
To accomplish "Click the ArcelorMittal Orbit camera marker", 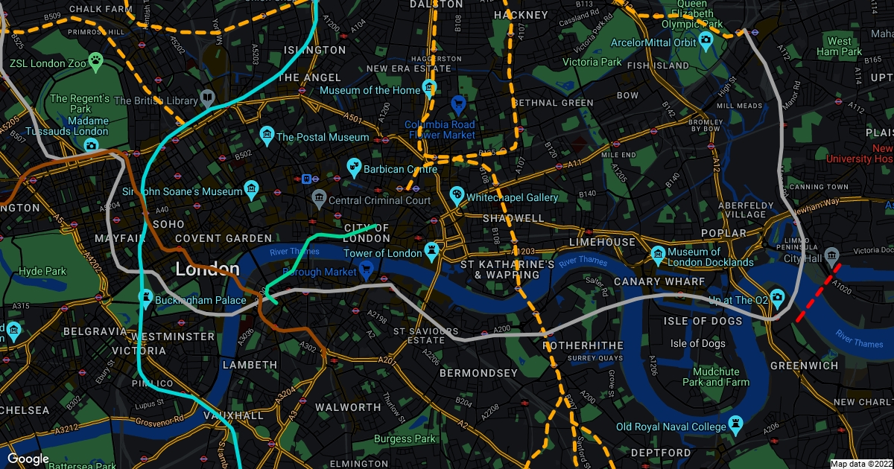I will (706, 40).
